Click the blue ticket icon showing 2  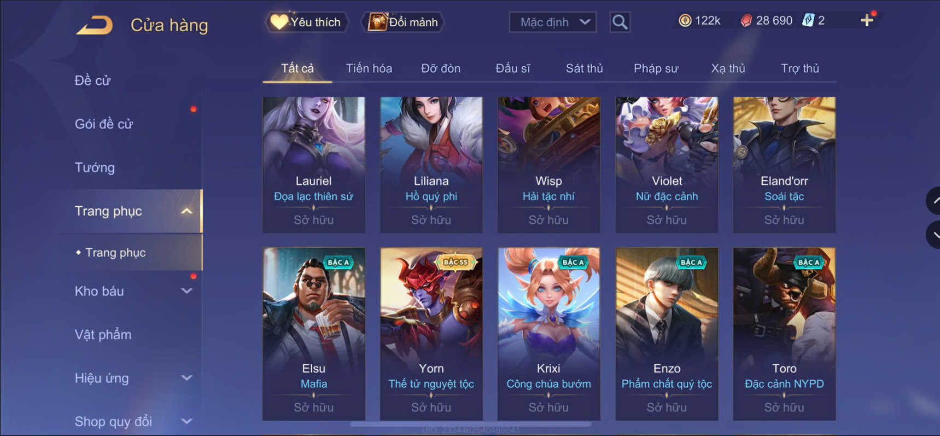pos(808,21)
